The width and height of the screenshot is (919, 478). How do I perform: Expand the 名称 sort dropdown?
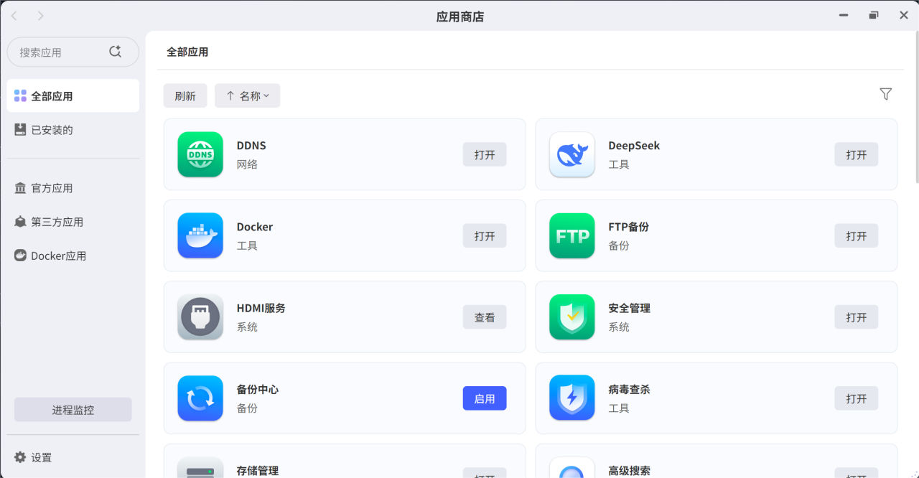[x=247, y=95]
